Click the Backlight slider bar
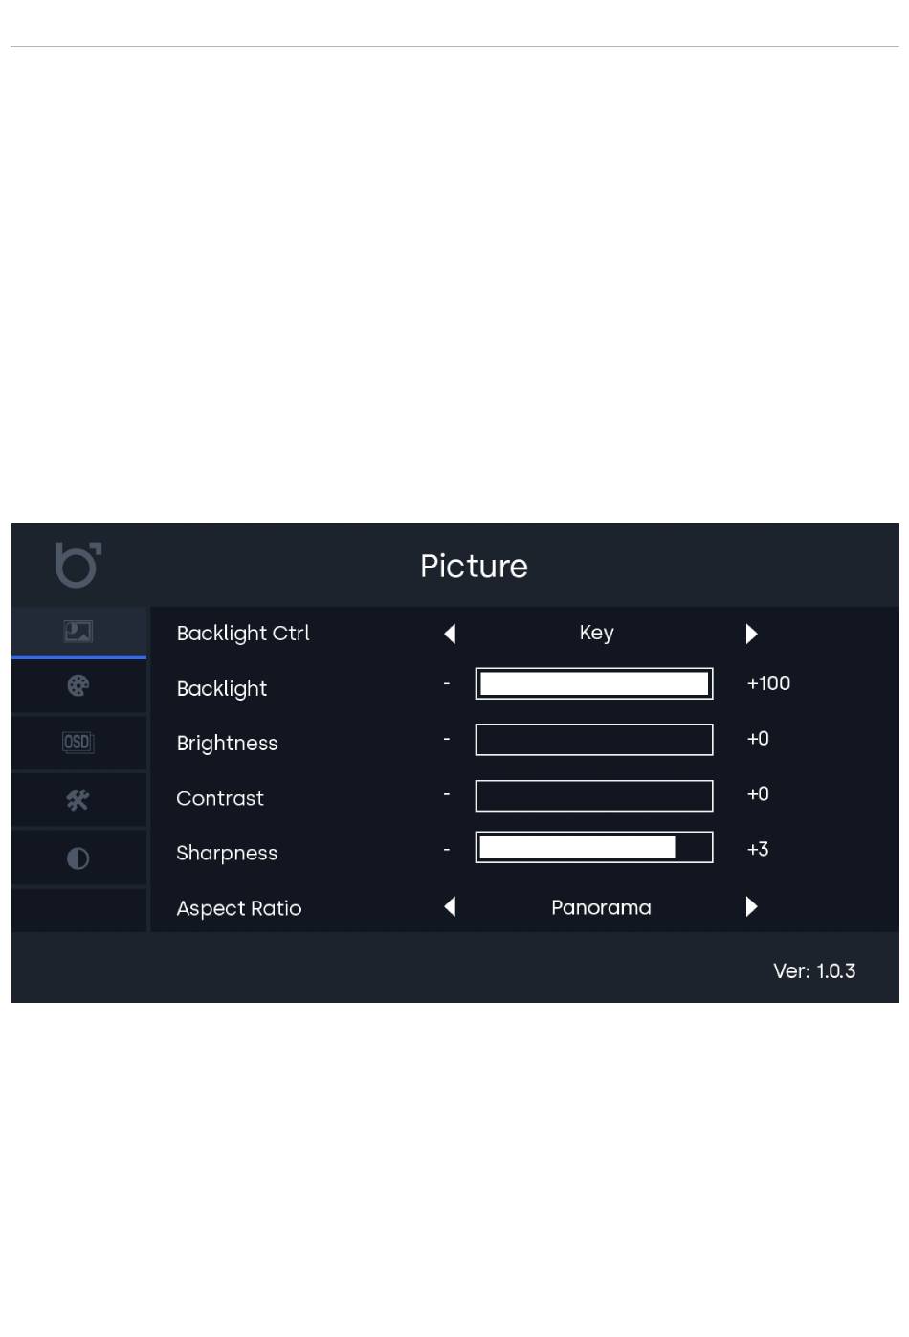909x1337 pixels. click(594, 683)
